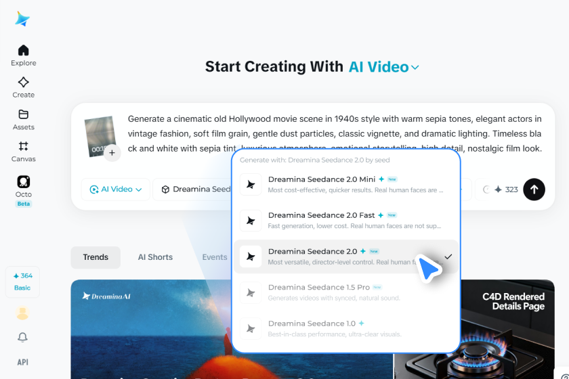
Task: Open the AI Video mode dropdown button
Action: (115, 189)
